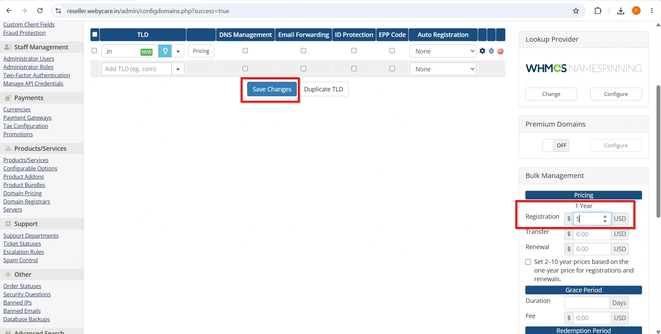Click the blue move arrows icon for .in
661x334 pixels.
click(491, 51)
